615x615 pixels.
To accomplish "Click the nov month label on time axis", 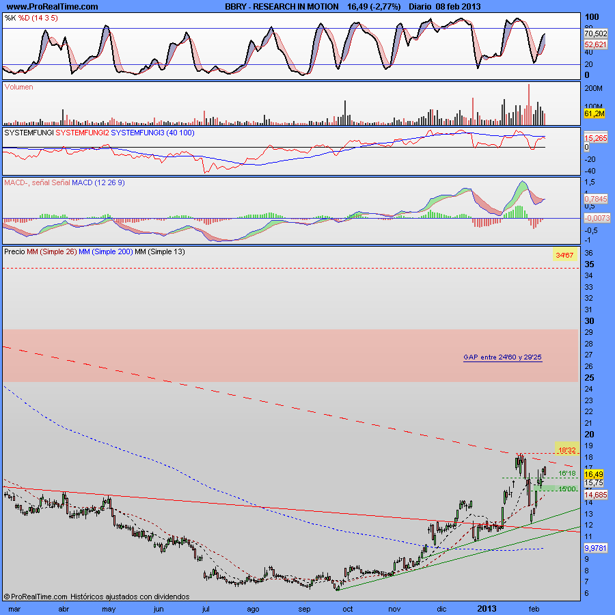I will click(x=394, y=609).
